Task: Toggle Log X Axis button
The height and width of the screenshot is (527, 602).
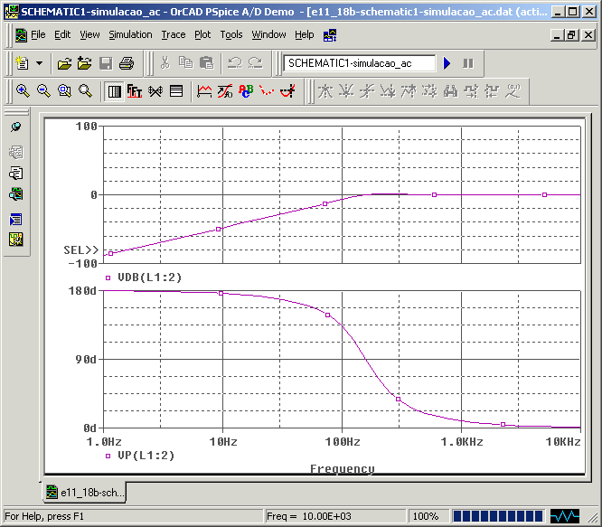Action: coord(115,91)
